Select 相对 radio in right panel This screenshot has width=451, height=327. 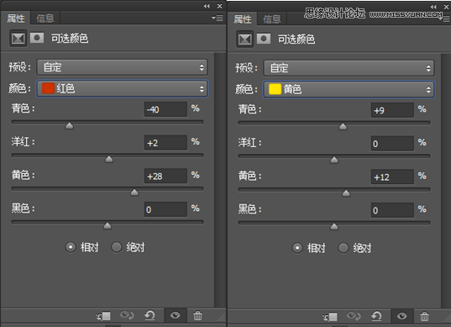pyautogui.click(x=297, y=248)
